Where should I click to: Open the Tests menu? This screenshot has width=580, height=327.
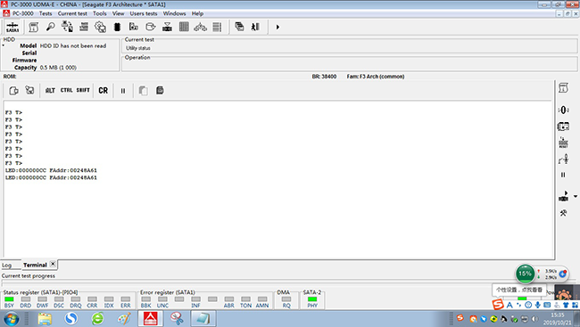46,13
